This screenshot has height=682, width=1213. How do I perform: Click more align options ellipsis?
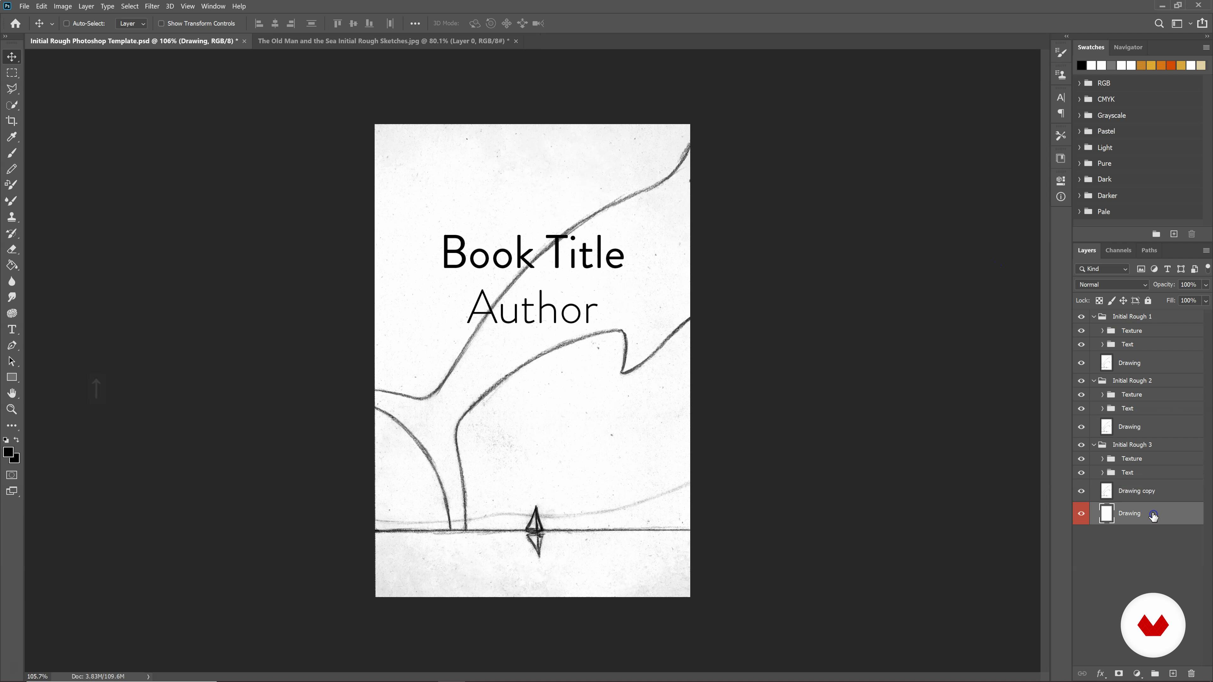coord(415,24)
